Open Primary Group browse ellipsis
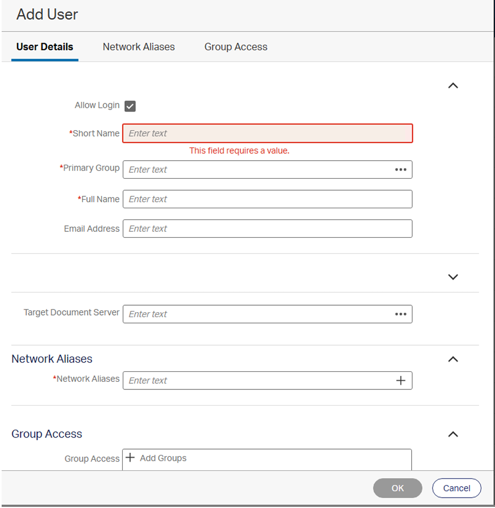The image size is (495, 508). pyautogui.click(x=401, y=170)
